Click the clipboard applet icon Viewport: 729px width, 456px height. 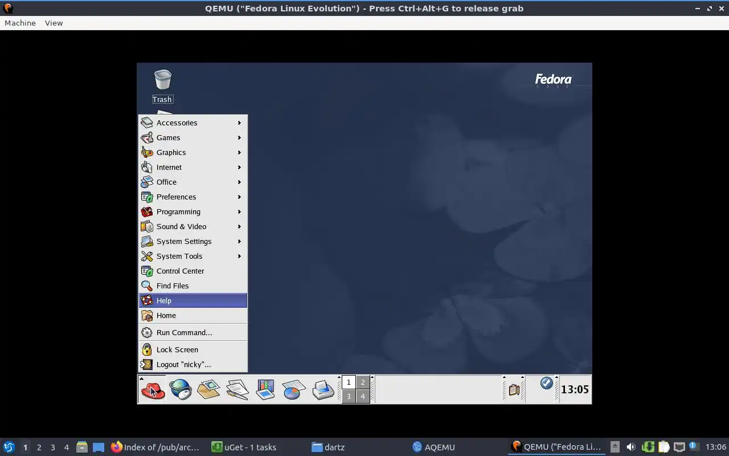tap(514, 390)
